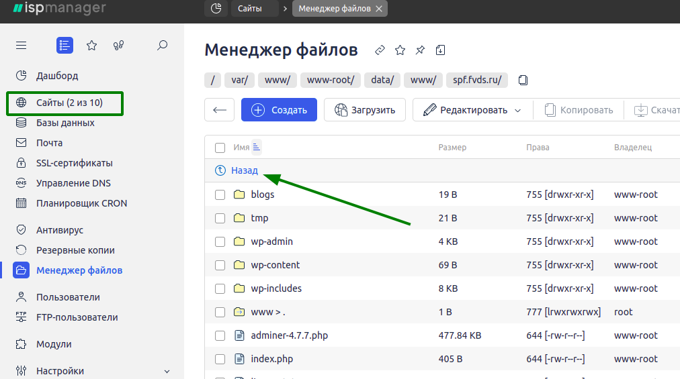Copy the current path icon

click(523, 80)
